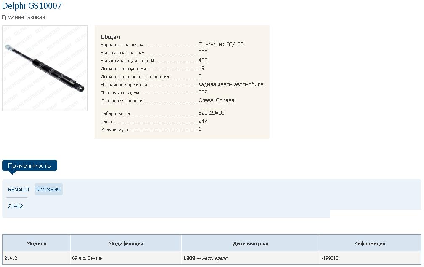The height and width of the screenshot is (267, 424).
Task: Select the 1989 — наст. время cell
Action: click(251, 258)
